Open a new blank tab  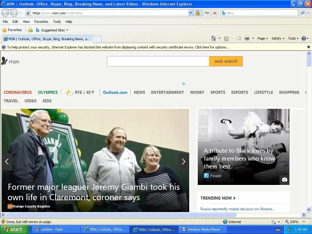pos(97,39)
